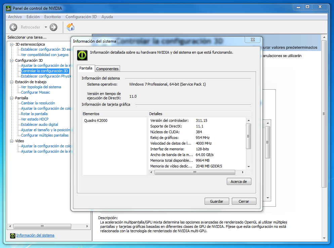Click the Interfaz de memoria detail row
The image size is (334, 248).
pos(198,149)
